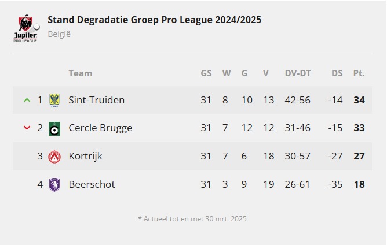Open the Cercle Brugge team name

pos(100,128)
